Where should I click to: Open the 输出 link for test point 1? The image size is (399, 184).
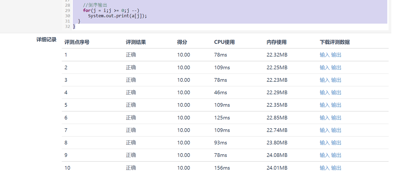(x=336, y=55)
